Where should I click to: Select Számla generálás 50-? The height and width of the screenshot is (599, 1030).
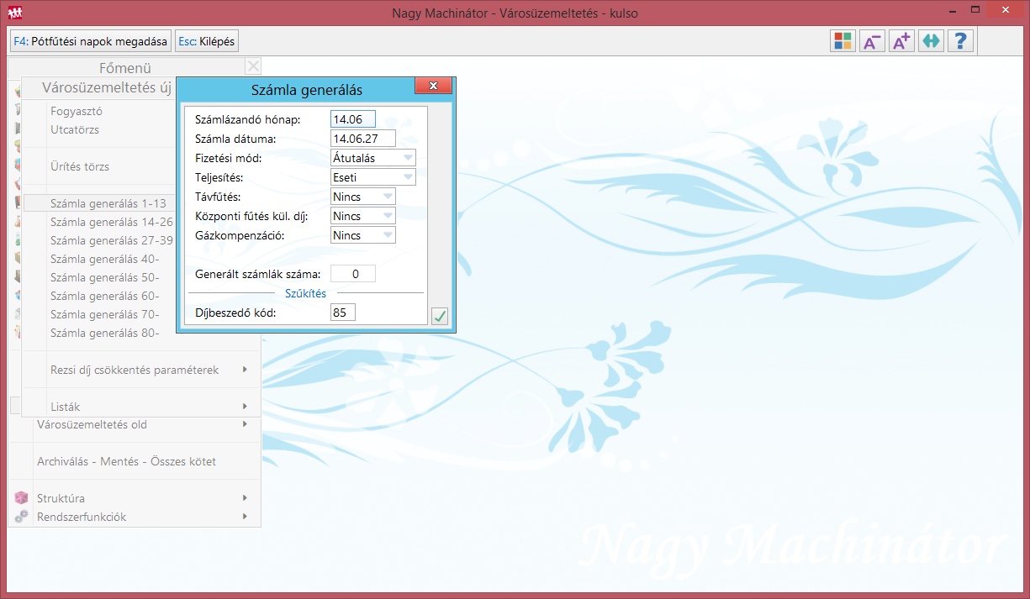click(x=105, y=277)
